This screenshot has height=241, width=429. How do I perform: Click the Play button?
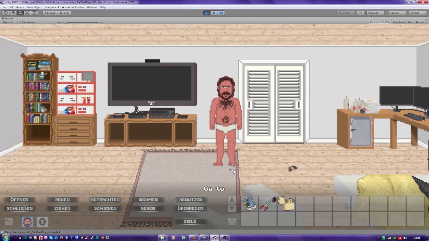[x=207, y=13]
